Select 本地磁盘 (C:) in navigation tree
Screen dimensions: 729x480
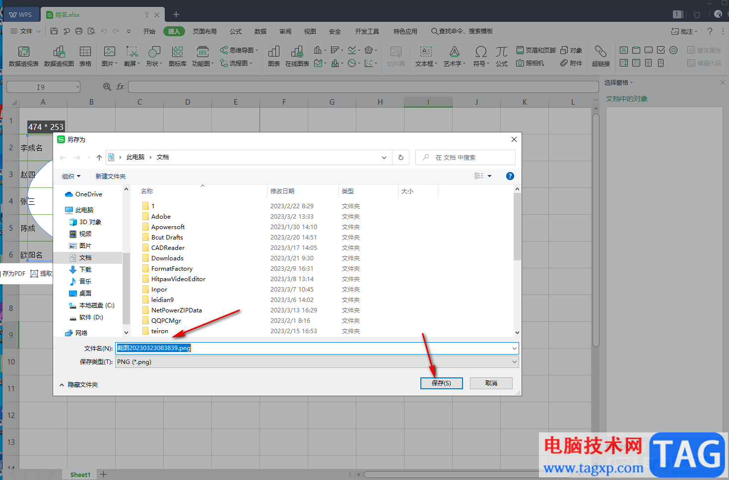[x=97, y=305]
